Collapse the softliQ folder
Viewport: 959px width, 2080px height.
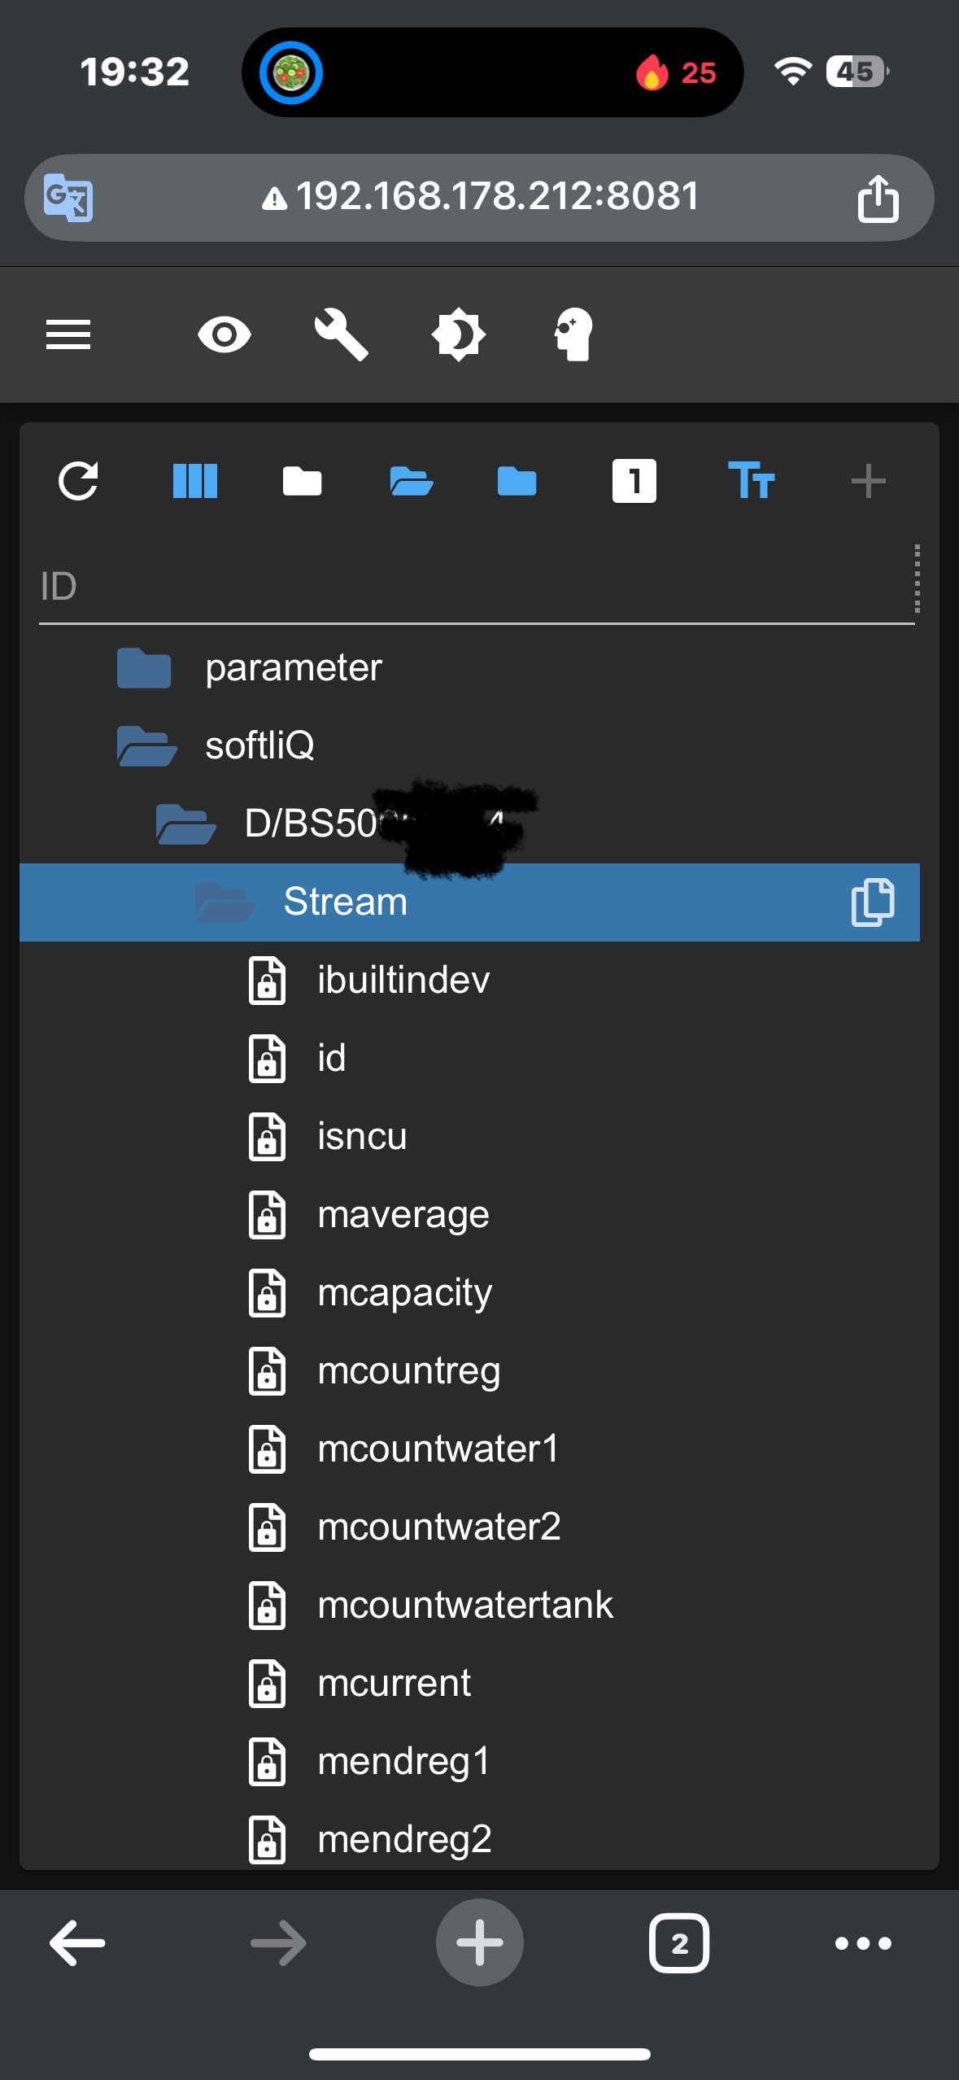point(146,746)
